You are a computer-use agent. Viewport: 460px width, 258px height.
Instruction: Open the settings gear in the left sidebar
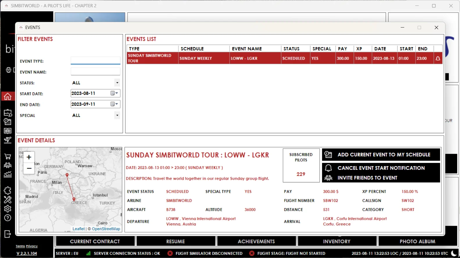click(8, 208)
